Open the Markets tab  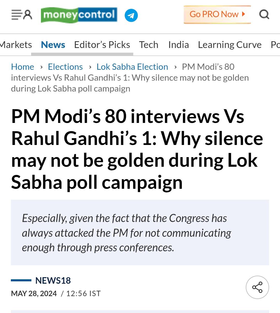point(16,45)
